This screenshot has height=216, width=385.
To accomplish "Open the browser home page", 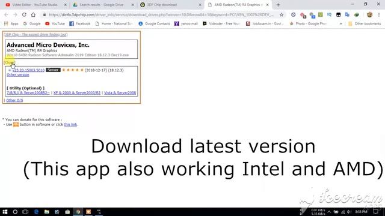I will coord(33,14).
